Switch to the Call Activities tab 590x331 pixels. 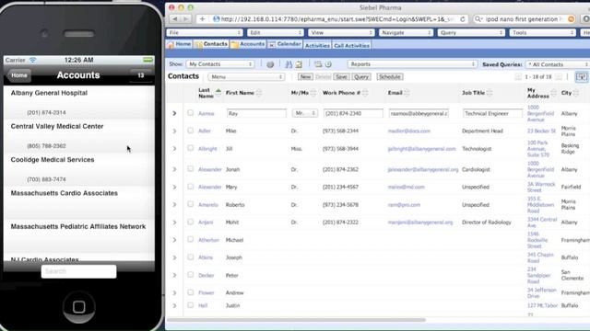352,45
